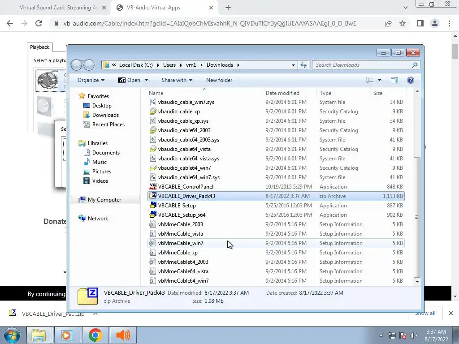Viewport: 459px width, 344px height.
Task: Open address bar history dropdown
Action: pos(293,65)
